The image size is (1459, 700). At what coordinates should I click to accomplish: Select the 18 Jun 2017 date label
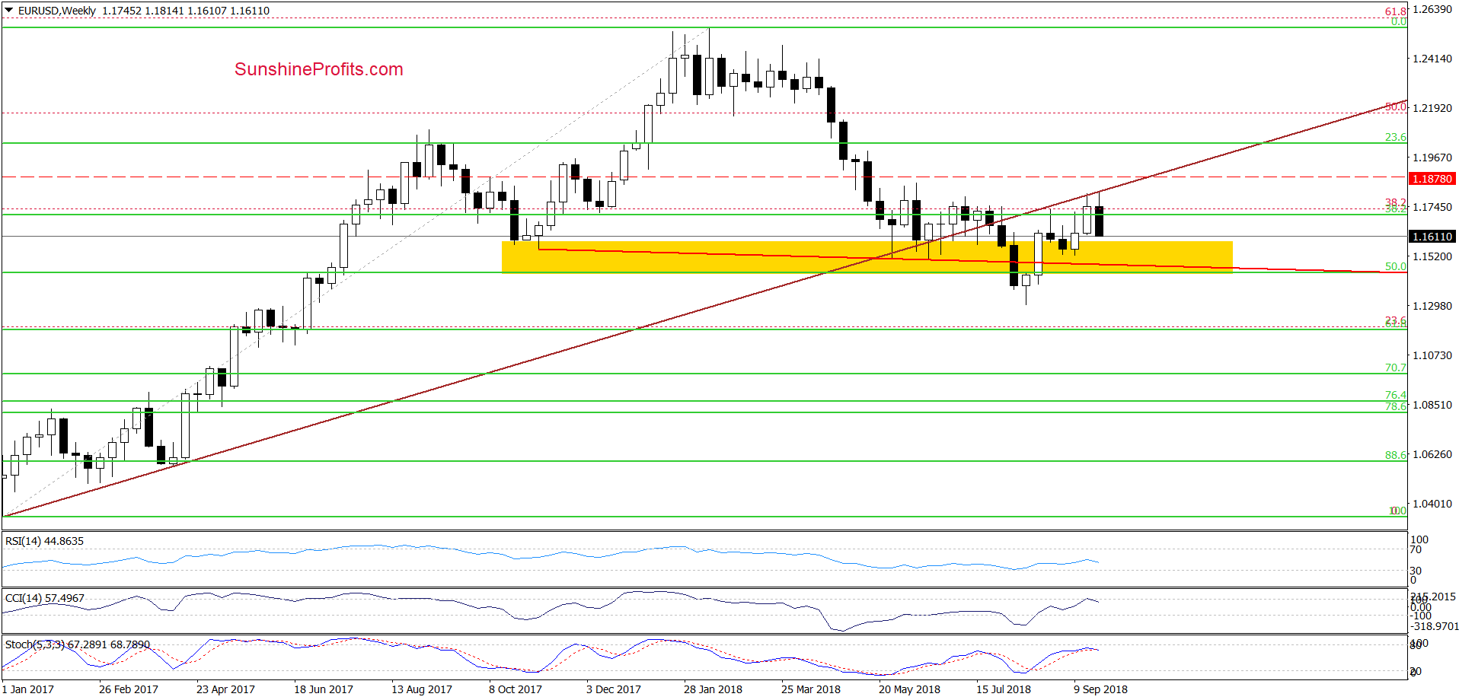[324, 689]
